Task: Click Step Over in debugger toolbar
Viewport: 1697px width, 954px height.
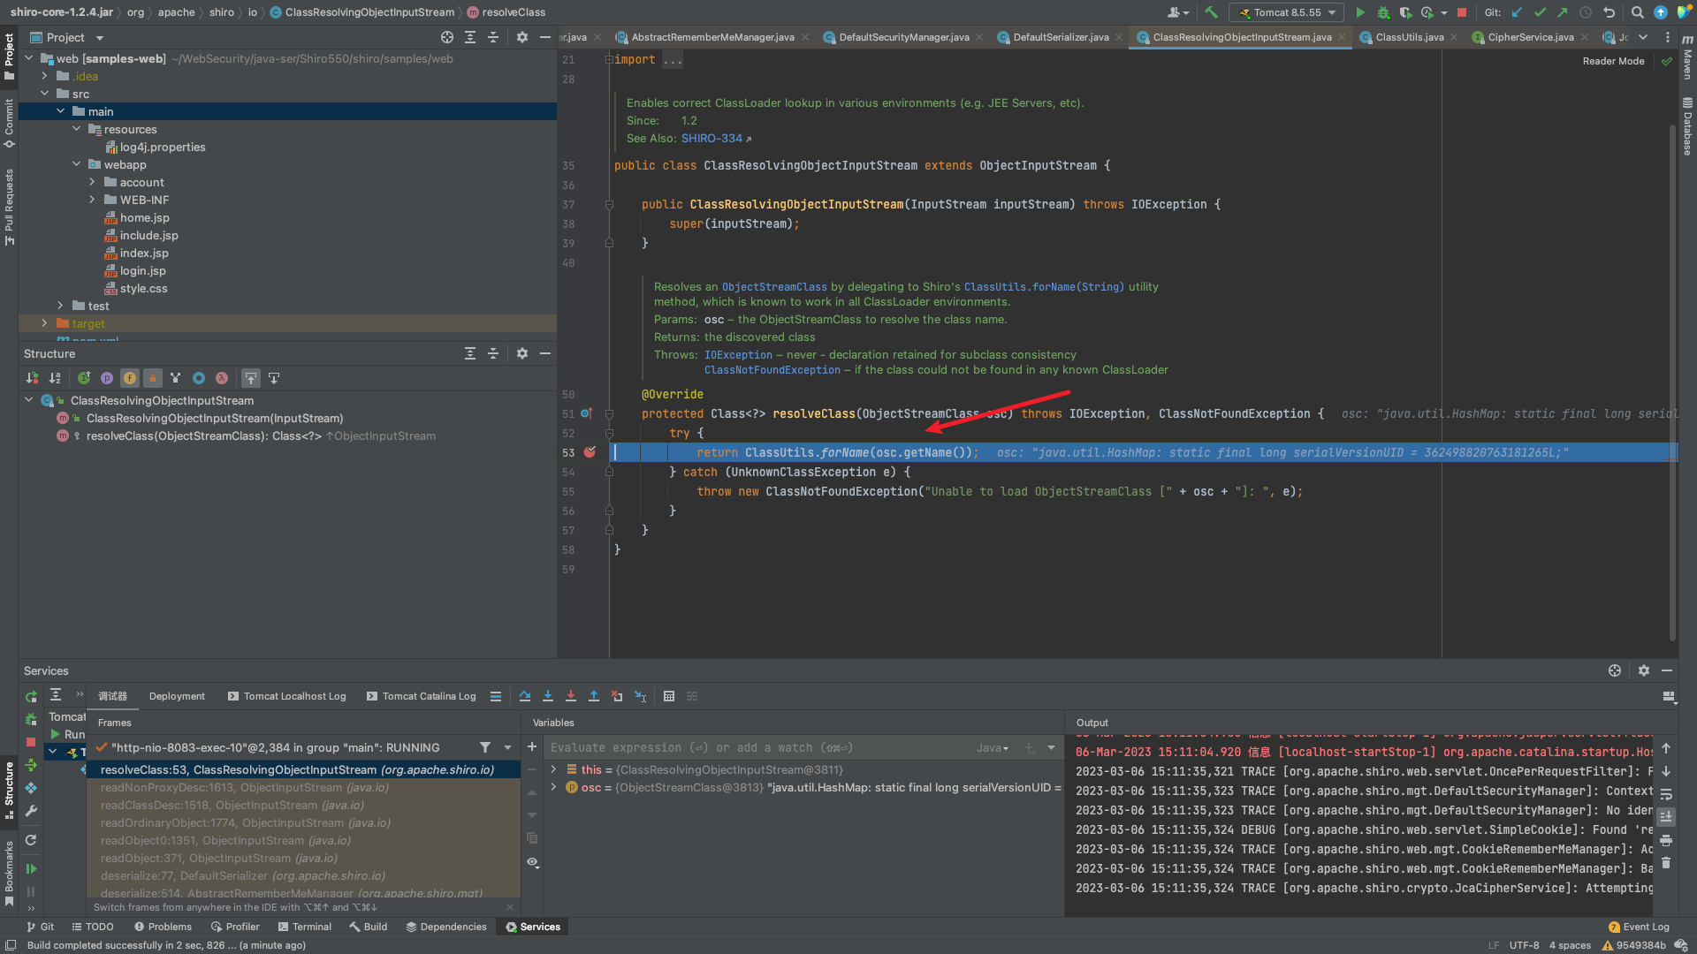Action: click(x=525, y=696)
